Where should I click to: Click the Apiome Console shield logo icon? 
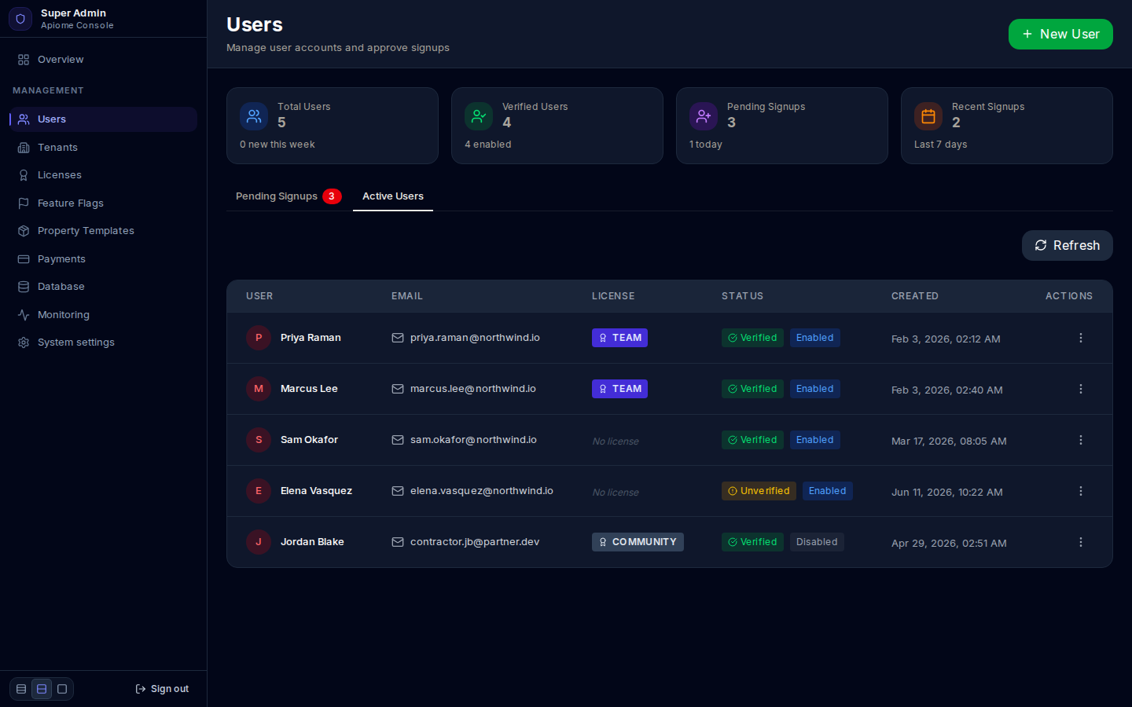20,19
